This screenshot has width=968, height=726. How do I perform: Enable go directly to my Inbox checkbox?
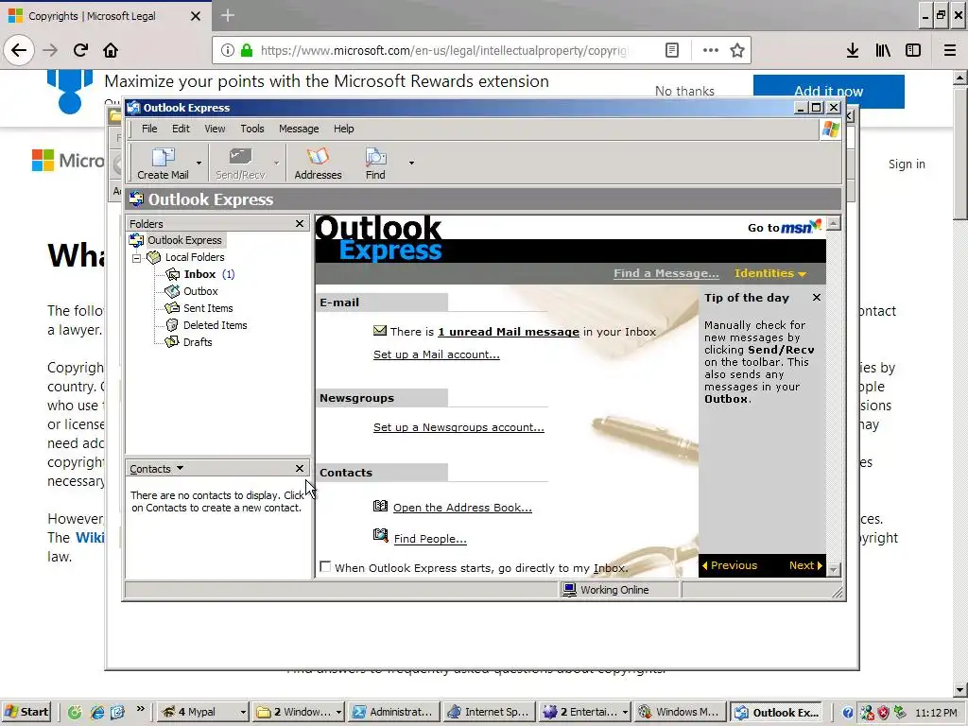pos(325,567)
